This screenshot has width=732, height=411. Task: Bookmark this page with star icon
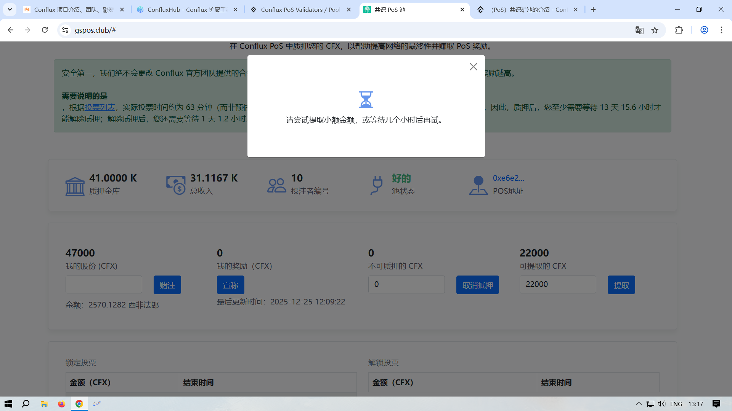click(x=655, y=30)
